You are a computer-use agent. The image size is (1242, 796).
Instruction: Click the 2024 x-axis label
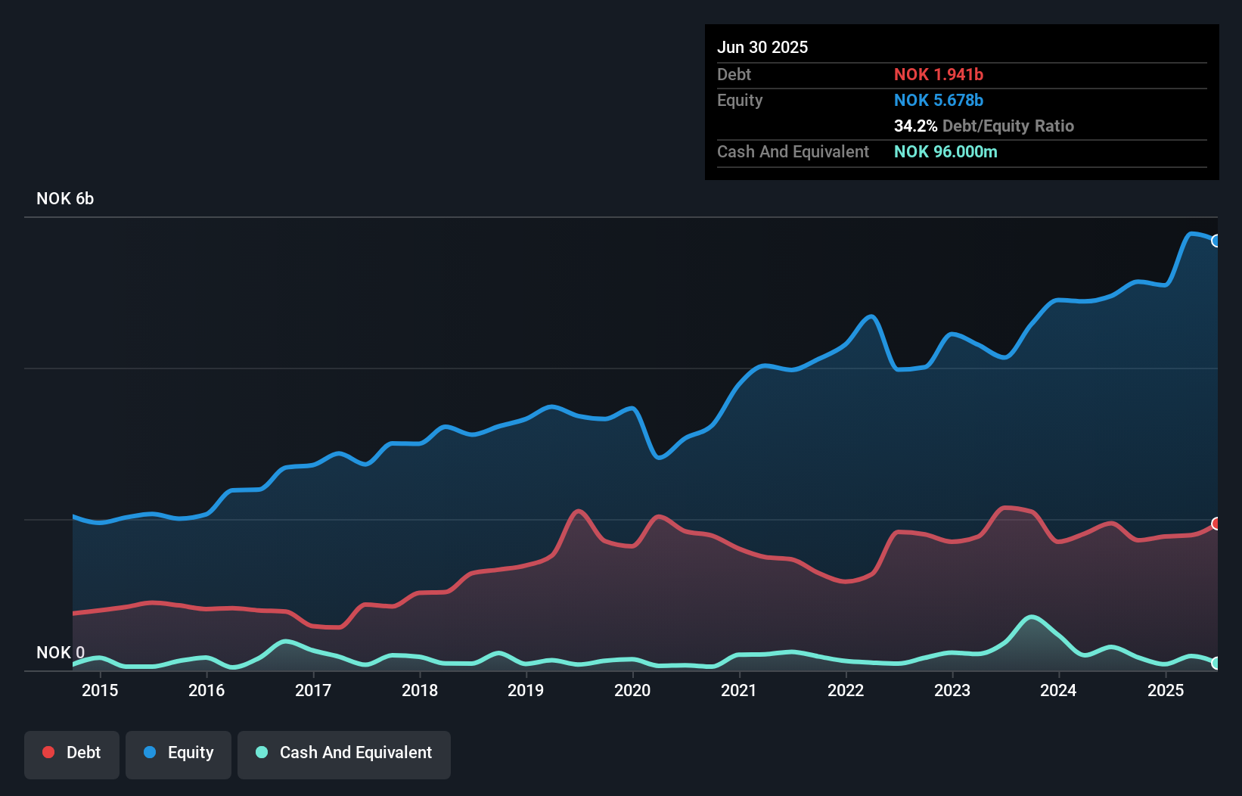(x=1058, y=690)
